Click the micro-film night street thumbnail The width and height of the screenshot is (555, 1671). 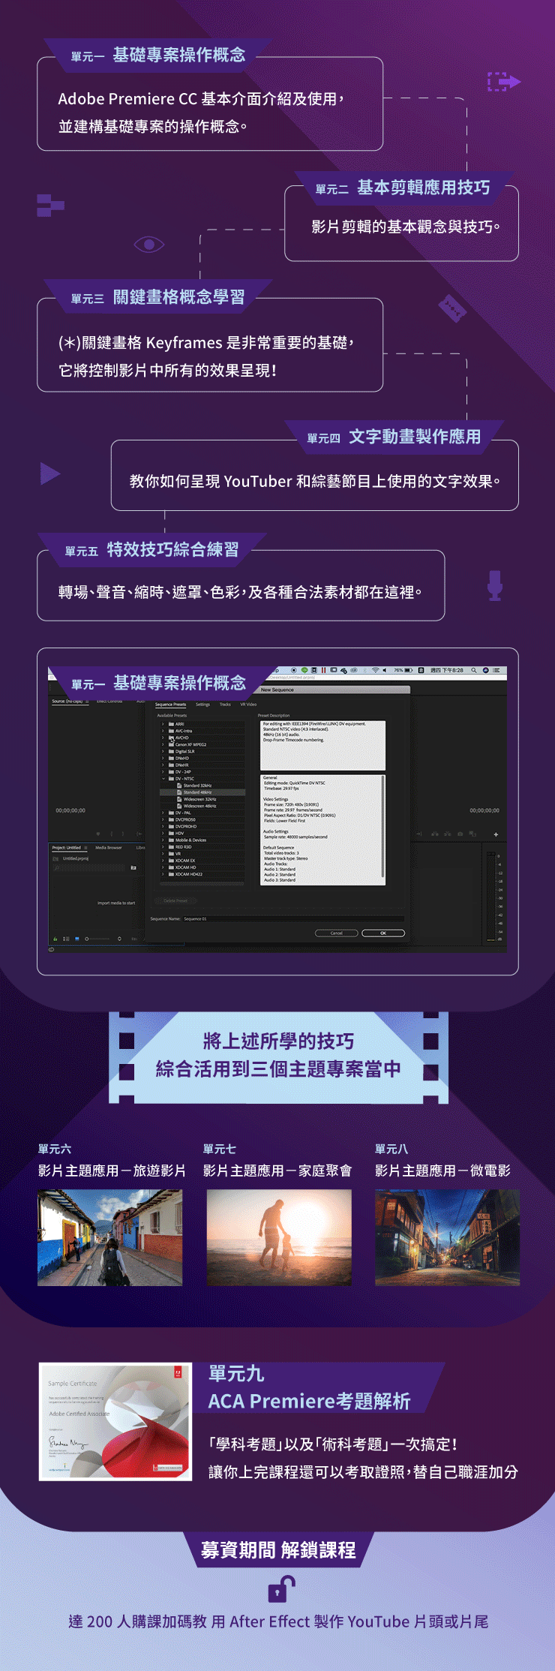448,1238
